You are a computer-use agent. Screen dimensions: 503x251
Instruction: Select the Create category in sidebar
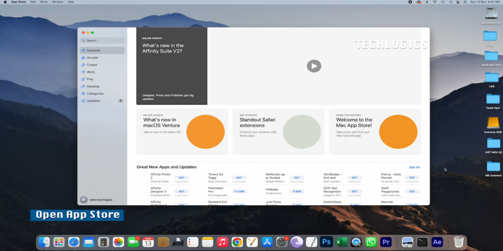coord(92,65)
